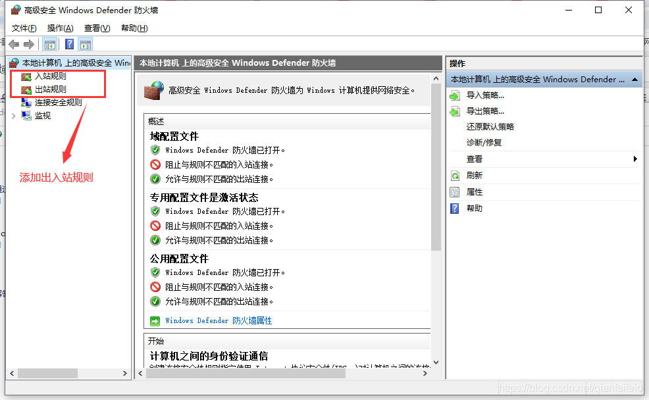The image size is (649, 400).
Task: Click the 域配置文件 heading
Action: [174, 136]
